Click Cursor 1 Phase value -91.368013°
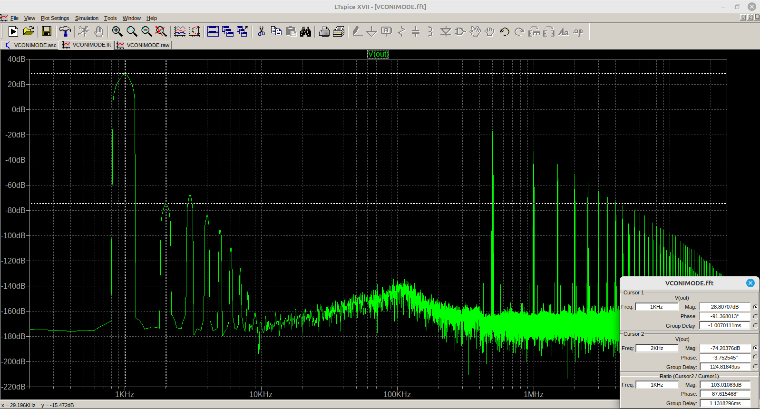The height and width of the screenshot is (409, 760). pyautogui.click(x=725, y=316)
